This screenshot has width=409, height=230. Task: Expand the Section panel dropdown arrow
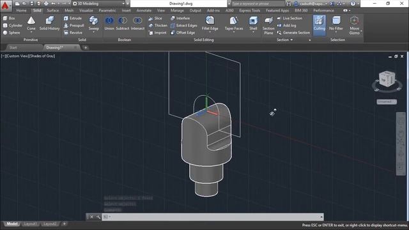(x=291, y=40)
